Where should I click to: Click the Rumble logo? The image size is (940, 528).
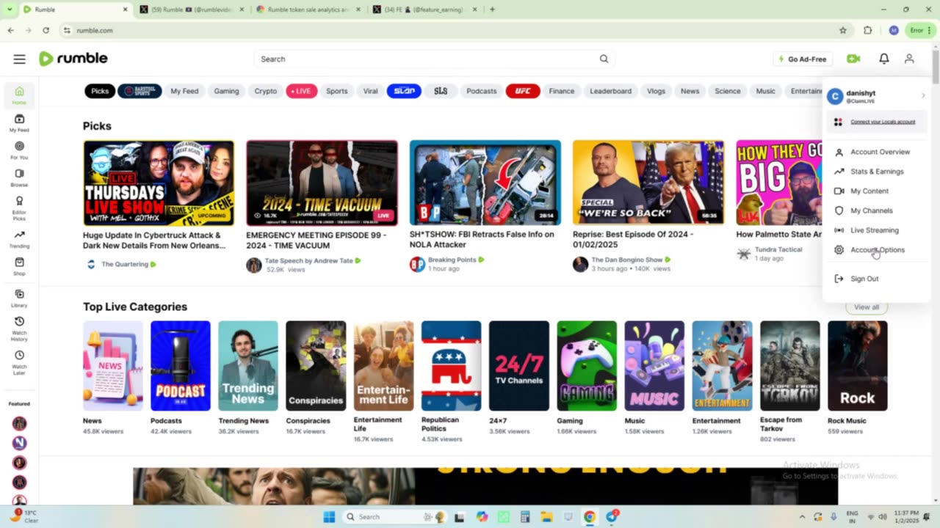pos(73,59)
